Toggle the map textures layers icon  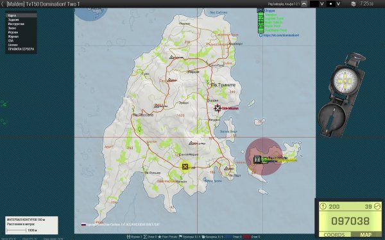pos(353,4)
